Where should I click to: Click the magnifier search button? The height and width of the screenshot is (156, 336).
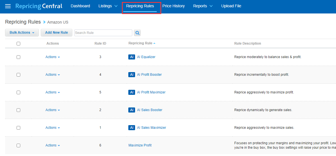click(x=137, y=33)
